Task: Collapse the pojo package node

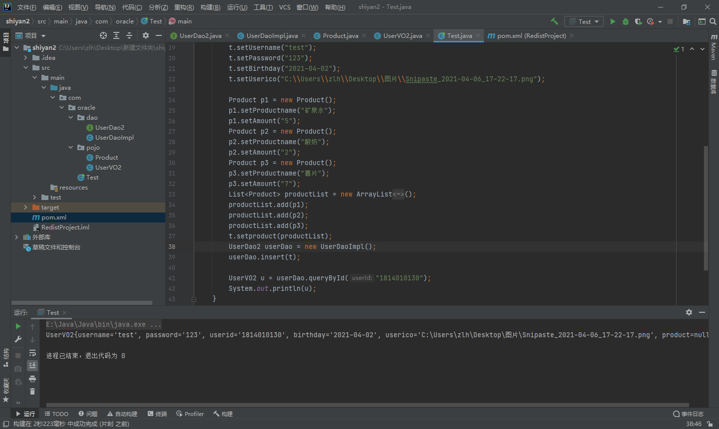Action: [70, 148]
